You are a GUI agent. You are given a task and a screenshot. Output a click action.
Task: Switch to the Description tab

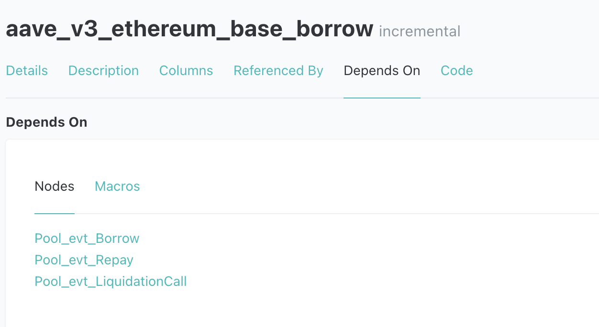tap(103, 71)
